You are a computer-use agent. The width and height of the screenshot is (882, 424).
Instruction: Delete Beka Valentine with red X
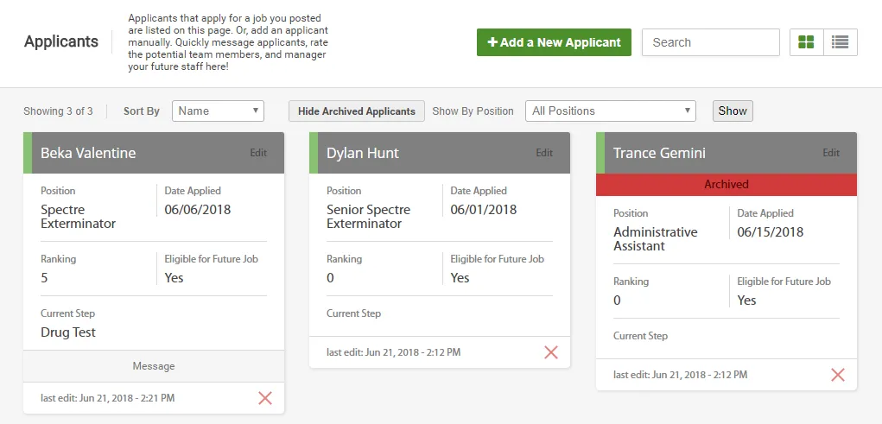(265, 398)
